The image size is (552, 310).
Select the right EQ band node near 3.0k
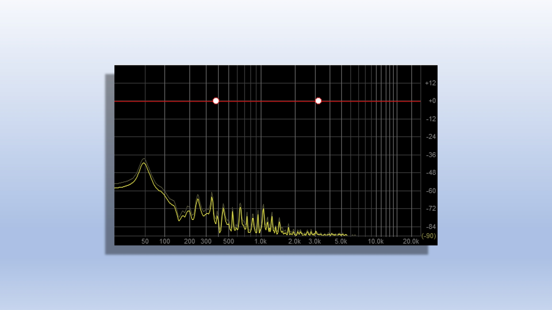(x=318, y=101)
